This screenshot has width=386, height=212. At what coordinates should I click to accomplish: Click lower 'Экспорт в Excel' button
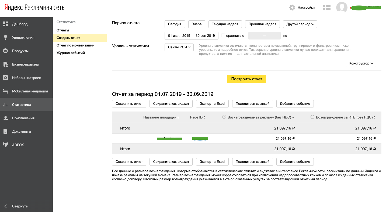pyautogui.click(x=213, y=162)
